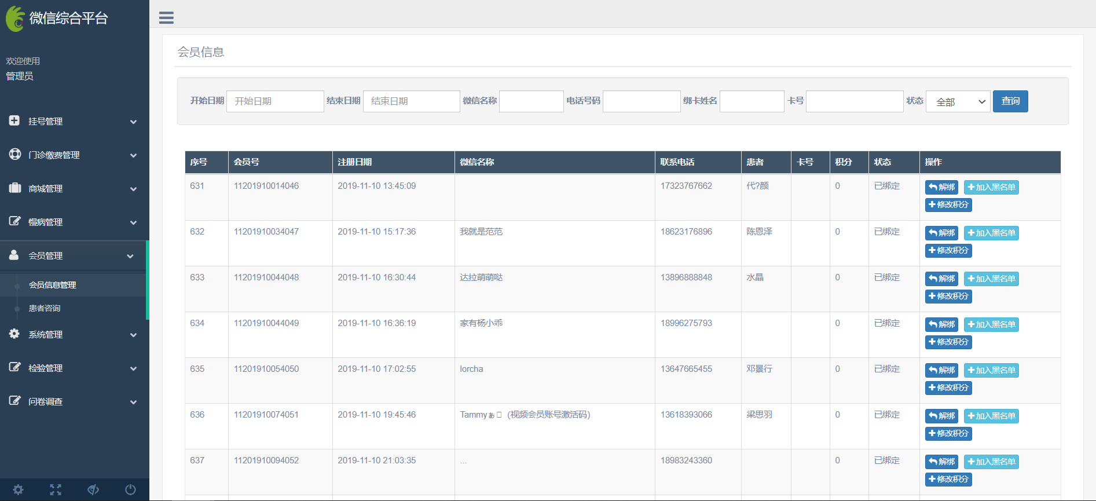Click the power logout icon at sidebar bottom

click(x=130, y=489)
